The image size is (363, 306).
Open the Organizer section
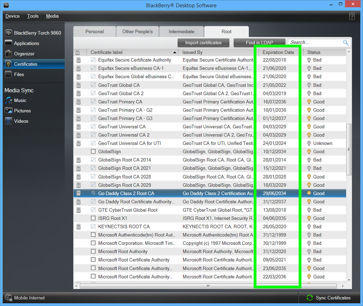click(x=34, y=54)
